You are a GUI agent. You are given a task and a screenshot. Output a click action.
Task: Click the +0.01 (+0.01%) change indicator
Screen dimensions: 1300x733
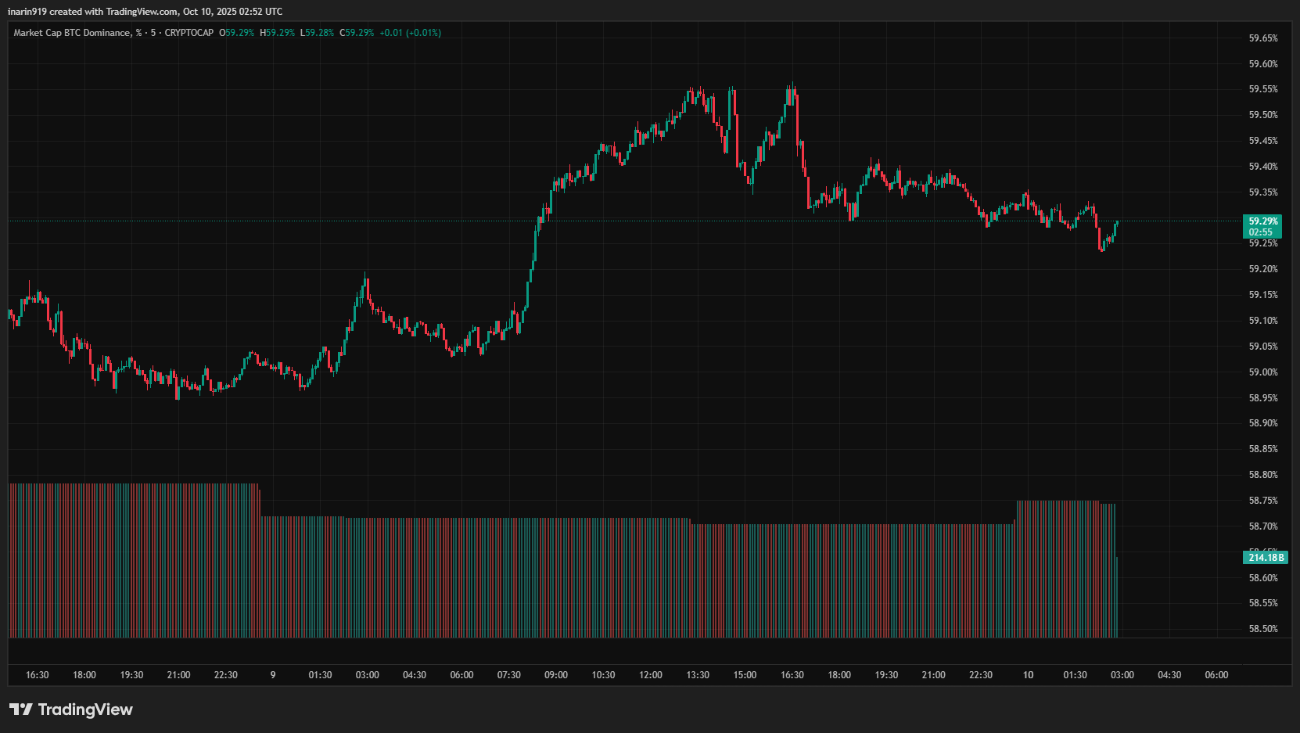tap(410, 33)
